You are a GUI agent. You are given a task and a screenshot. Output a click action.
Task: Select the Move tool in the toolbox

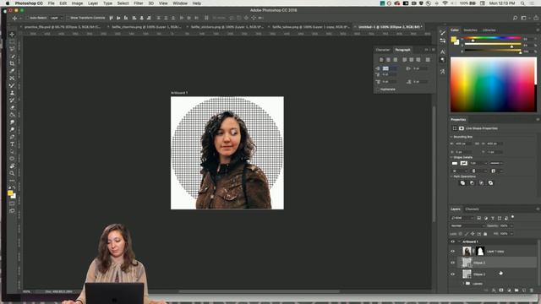pyautogui.click(x=12, y=35)
